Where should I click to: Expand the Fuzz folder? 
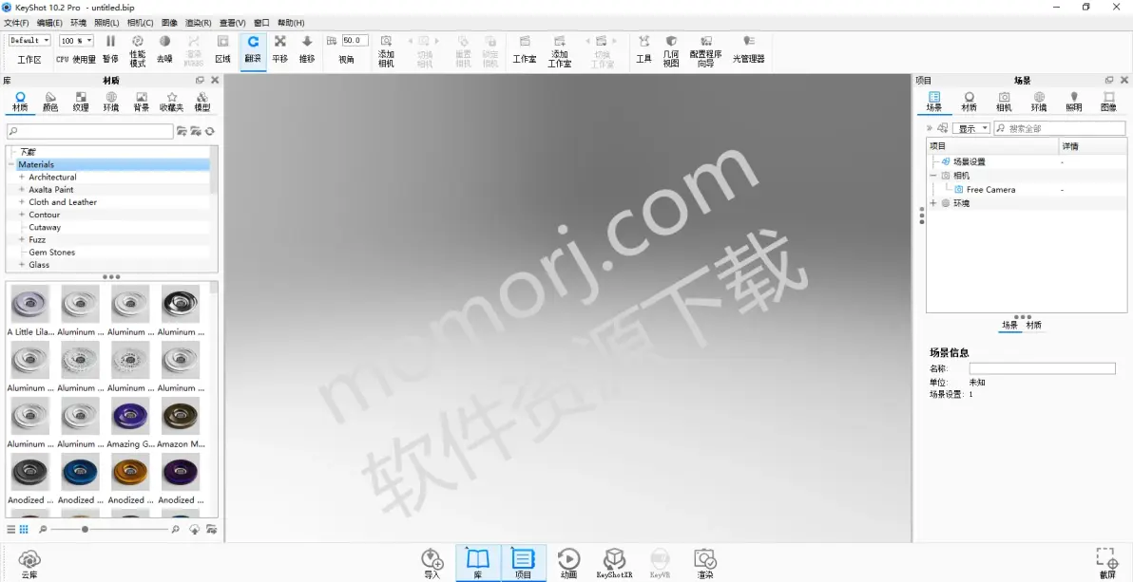tap(22, 240)
